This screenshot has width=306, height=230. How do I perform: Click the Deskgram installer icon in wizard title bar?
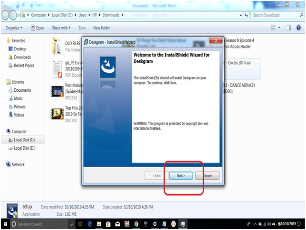(86, 42)
